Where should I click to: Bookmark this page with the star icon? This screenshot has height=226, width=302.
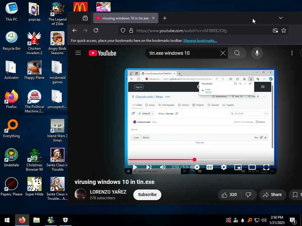click(x=284, y=30)
